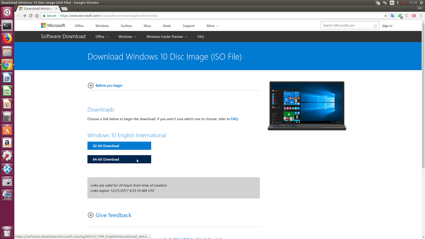
Task: Click inside the Search Microsoft.com field
Action: pos(347,25)
